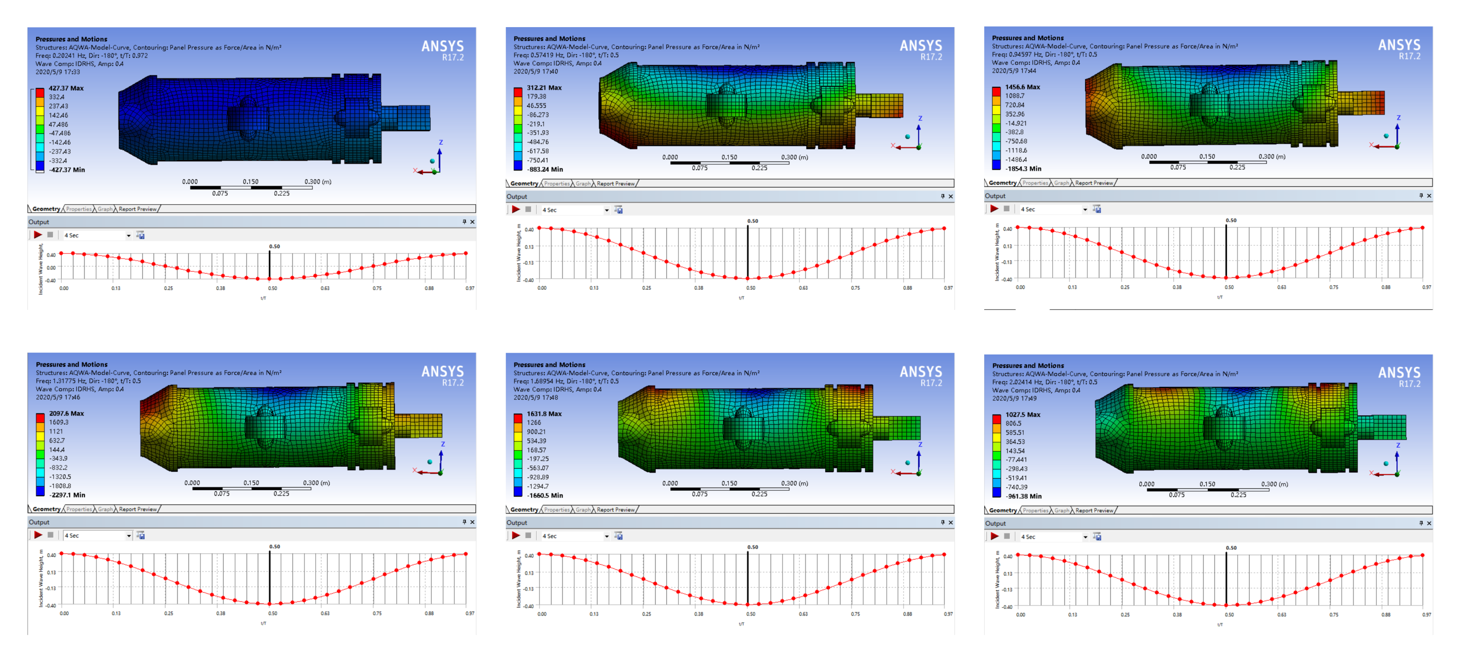Switch to Report Preview tab in 0.20241 Hz panel
The height and width of the screenshot is (663, 1461).
[138, 209]
